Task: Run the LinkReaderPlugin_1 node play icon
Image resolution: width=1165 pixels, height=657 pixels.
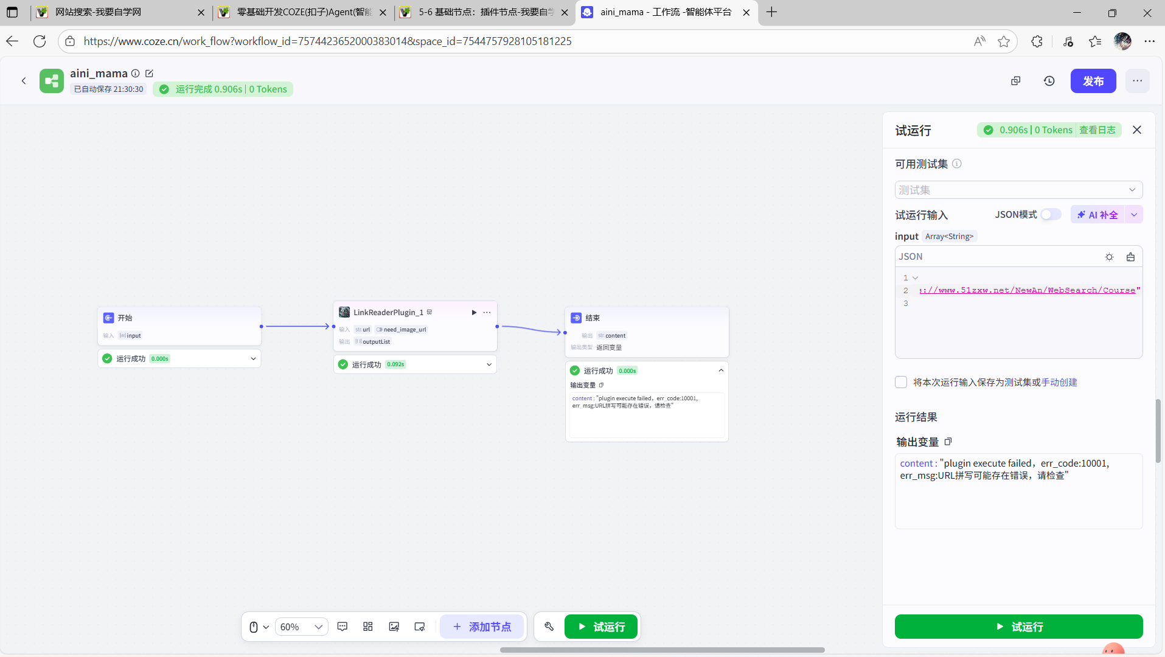Action: click(474, 312)
